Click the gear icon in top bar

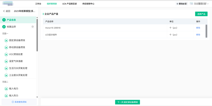pyautogui.click(x=177, y=4)
